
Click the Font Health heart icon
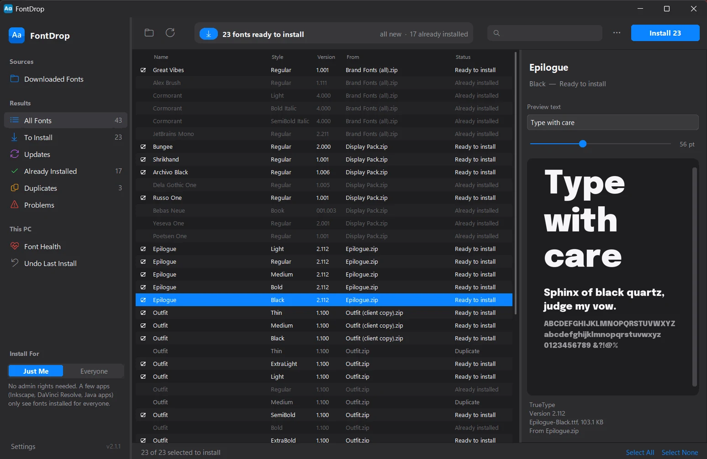[x=15, y=246]
